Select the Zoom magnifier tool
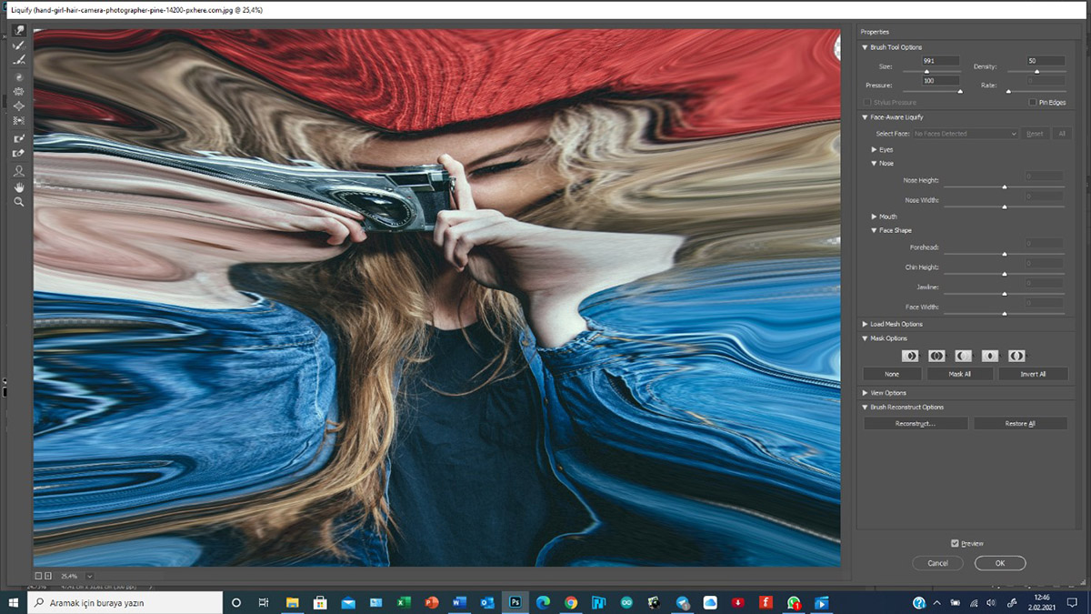 click(18, 202)
